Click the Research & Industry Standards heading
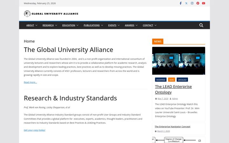 [70, 98]
